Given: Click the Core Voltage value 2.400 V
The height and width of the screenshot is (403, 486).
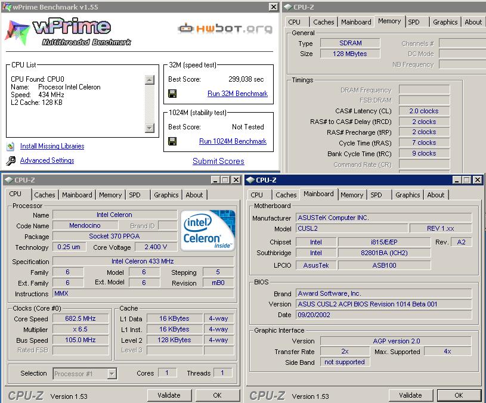Looking at the screenshot, I should 156,247.
